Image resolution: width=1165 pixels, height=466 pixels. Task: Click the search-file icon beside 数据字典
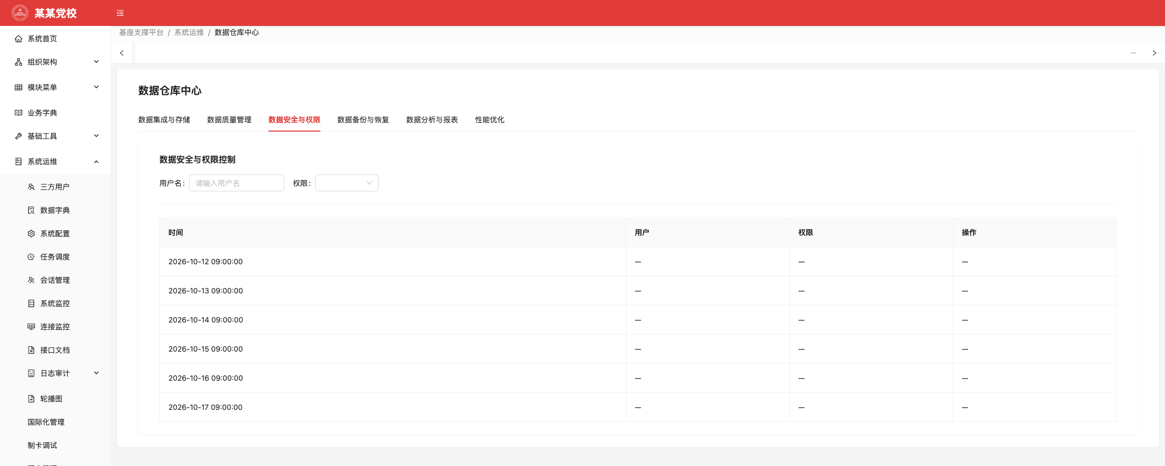(31, 210)
